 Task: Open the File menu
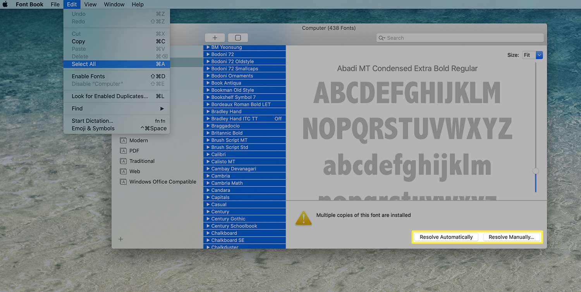pos(55,4)
